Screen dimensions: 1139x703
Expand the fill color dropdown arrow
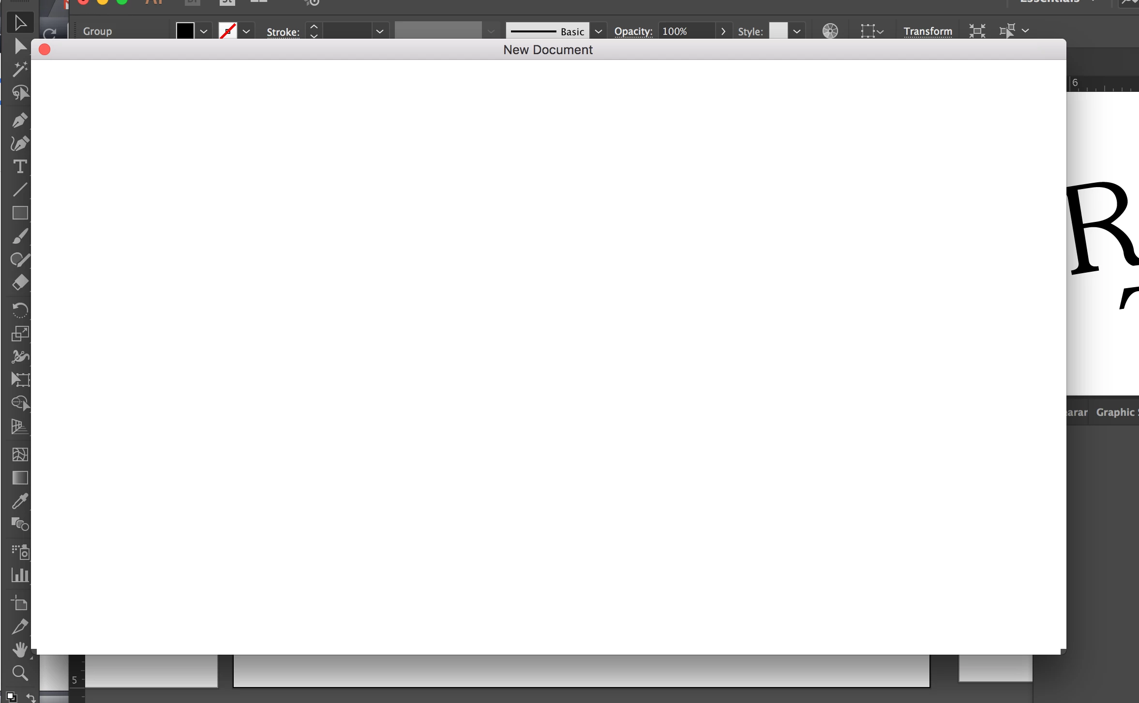[x=204, y=31]
